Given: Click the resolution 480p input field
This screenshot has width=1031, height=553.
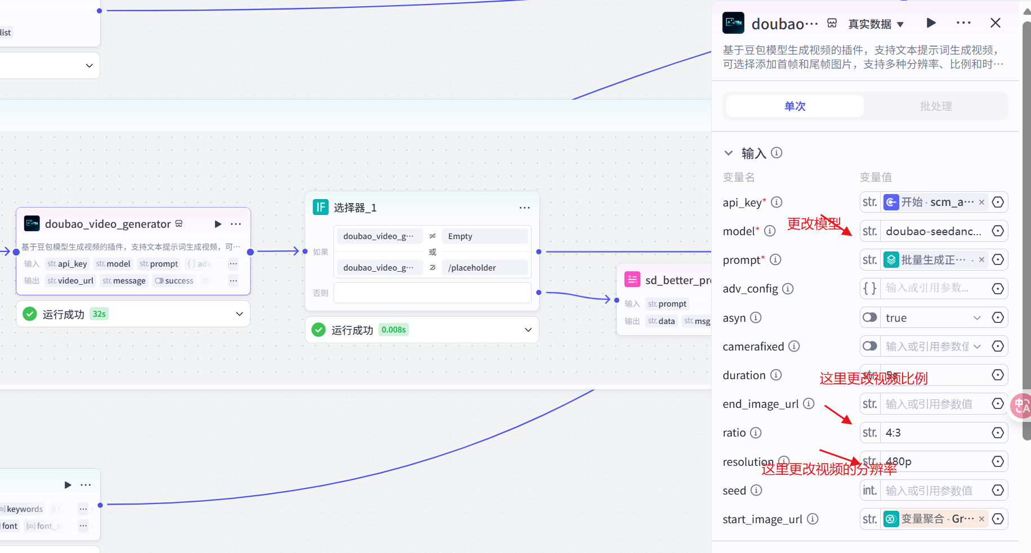Looking at the screenshot, I should pyautogui.click(x=935, y=462).
